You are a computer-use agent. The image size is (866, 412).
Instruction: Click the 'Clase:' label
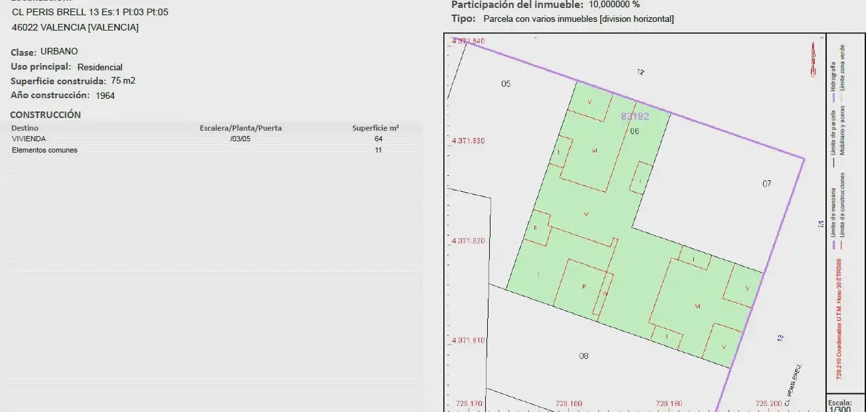(x=23, y=52)
